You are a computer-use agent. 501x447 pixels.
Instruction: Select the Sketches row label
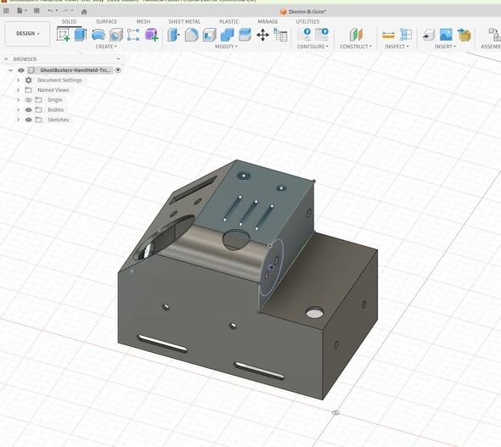[x=58, y=120]
